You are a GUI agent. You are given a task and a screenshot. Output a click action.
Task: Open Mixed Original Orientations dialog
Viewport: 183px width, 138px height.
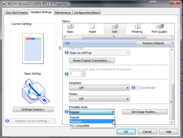[92, 61]
